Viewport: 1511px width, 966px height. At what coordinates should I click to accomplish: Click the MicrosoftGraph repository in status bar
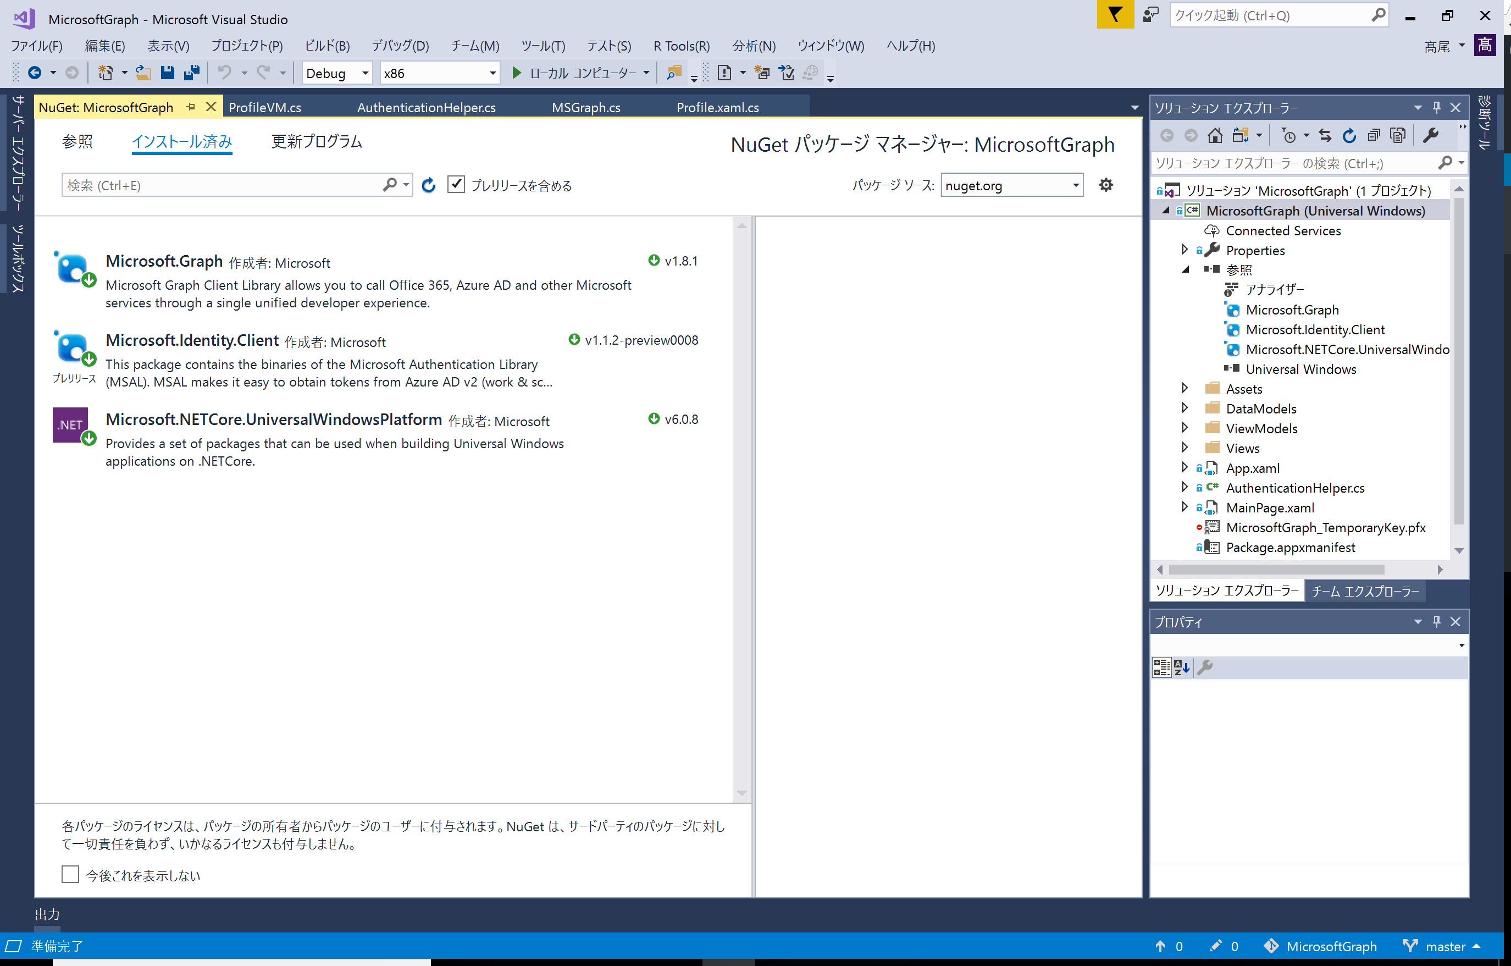coord(1320,946)
